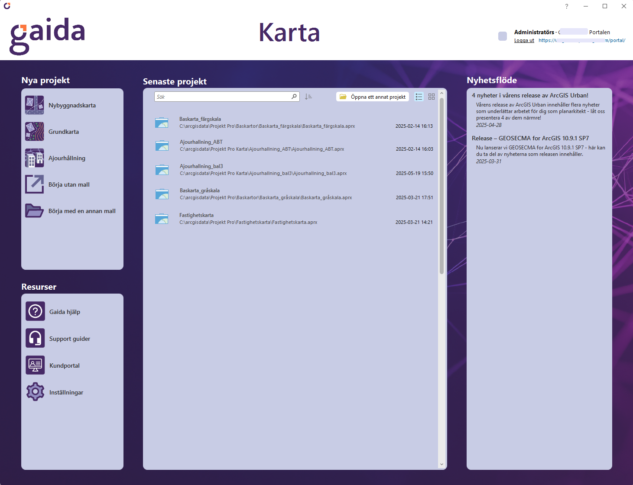Select the Grundkarta template icon
The height and width of the screenshot is (485, 633).
[x=34, y=132]
